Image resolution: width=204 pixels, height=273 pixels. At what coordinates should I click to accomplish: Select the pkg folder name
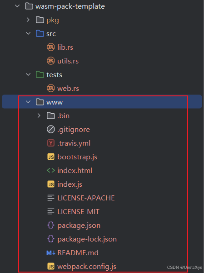(53, 21)
